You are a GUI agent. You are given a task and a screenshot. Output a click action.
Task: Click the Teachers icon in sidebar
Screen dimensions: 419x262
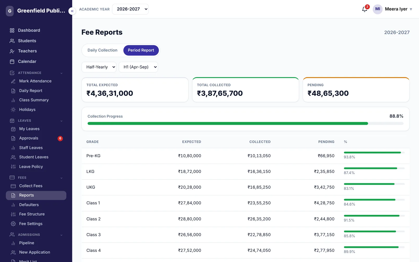point(12,51)
